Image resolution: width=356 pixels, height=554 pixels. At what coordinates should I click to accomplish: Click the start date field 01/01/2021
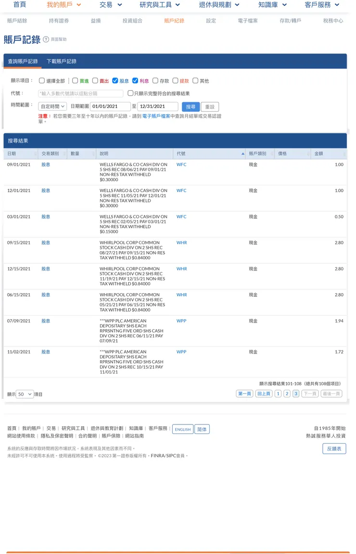110,107
